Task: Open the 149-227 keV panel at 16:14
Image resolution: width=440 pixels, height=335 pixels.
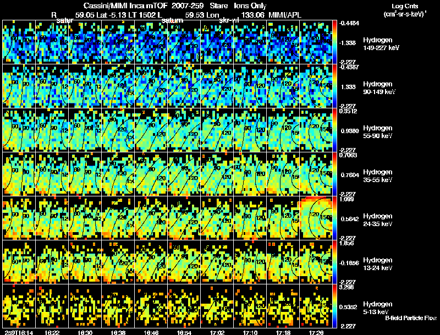Action: coord(19,42)
